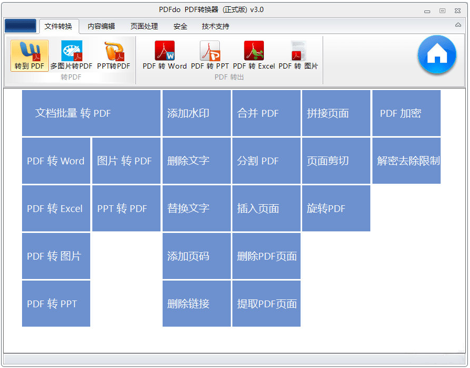Open the 合并 PDF function
This screenshot has height=368, width=470.
[266, 113]
